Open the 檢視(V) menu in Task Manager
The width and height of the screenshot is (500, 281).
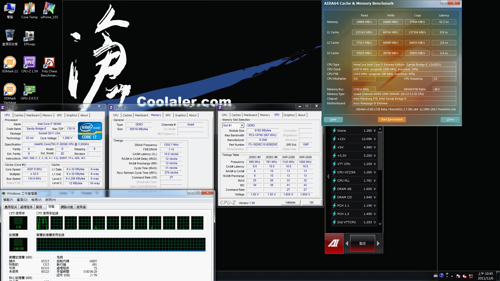pos(36,200)
